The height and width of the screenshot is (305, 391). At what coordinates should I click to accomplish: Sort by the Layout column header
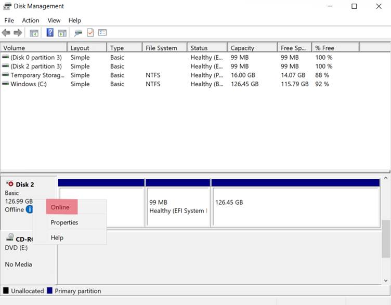pos(87,48)
